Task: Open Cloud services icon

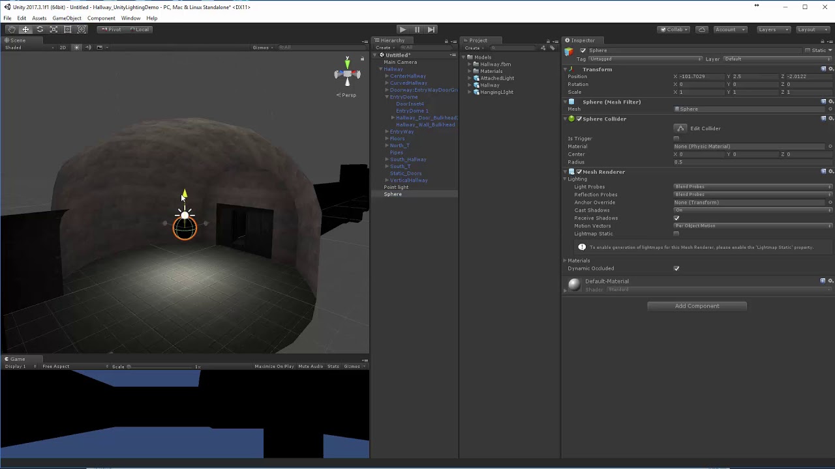Action: coord(701,29)
